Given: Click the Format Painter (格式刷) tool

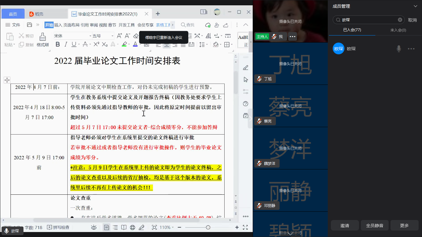Looking at the screenshot, I should click(43, 40).
